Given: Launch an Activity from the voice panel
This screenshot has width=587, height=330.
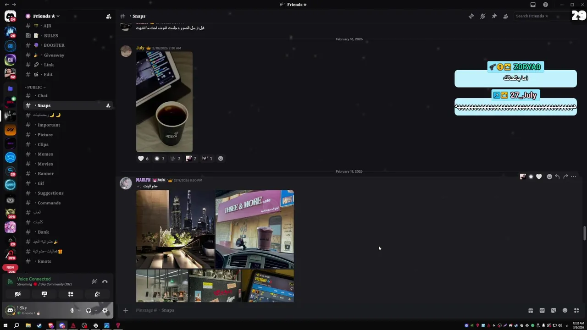Looking at the screenshot, I should [x=71, y=294].
